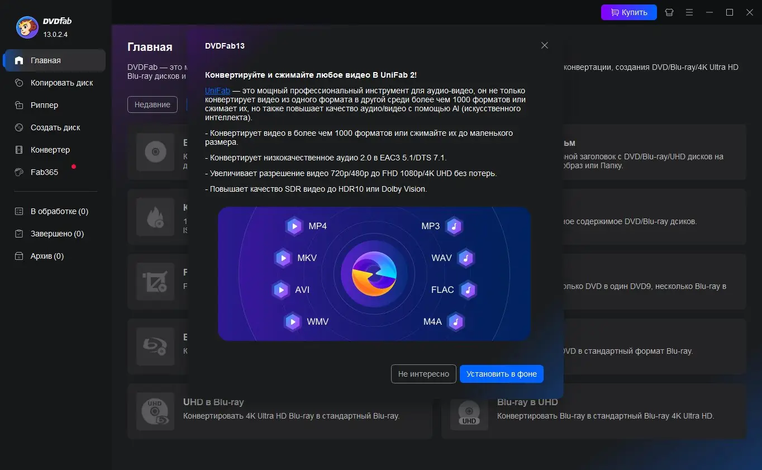The width and height of the screenshot is (762, 470).
Task: Open the hamburger main menu icon
Action: tap(689, 12)
